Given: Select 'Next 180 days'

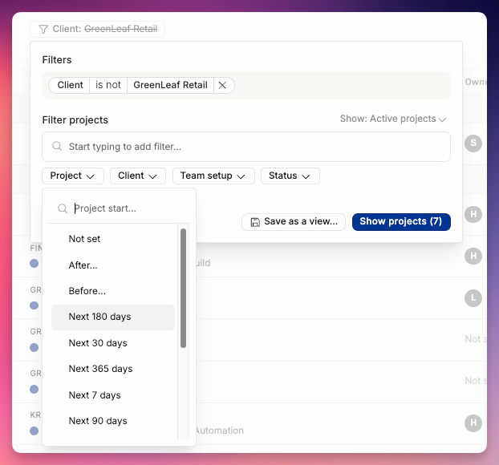Looking at the screenshot, I should [x=113, y=317].
